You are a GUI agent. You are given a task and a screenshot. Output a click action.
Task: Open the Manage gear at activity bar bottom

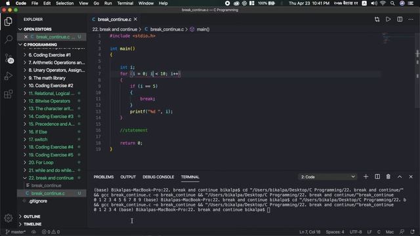tap(9, 218)
